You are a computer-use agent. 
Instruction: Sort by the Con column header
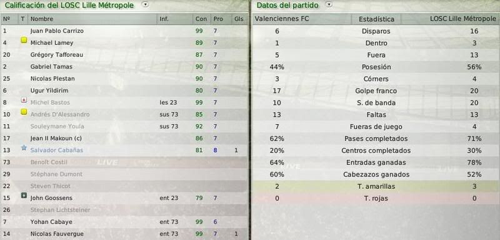[x=201, y=19]
